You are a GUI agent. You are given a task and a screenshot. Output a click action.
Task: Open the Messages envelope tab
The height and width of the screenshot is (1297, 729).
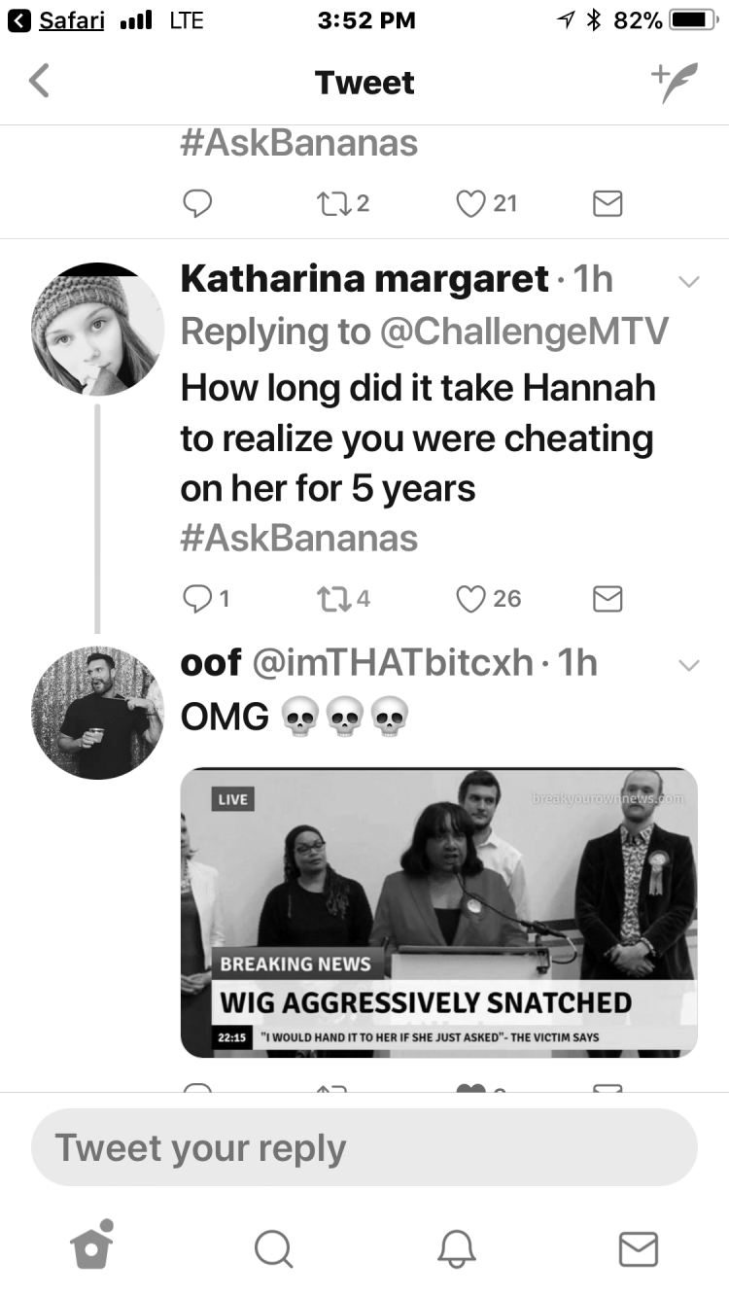639,1249
